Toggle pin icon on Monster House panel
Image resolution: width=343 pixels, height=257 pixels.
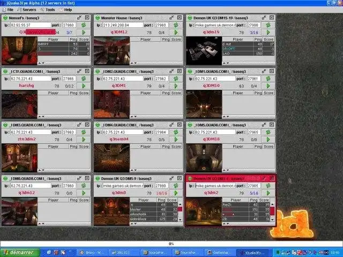click(x=171, y=18)
